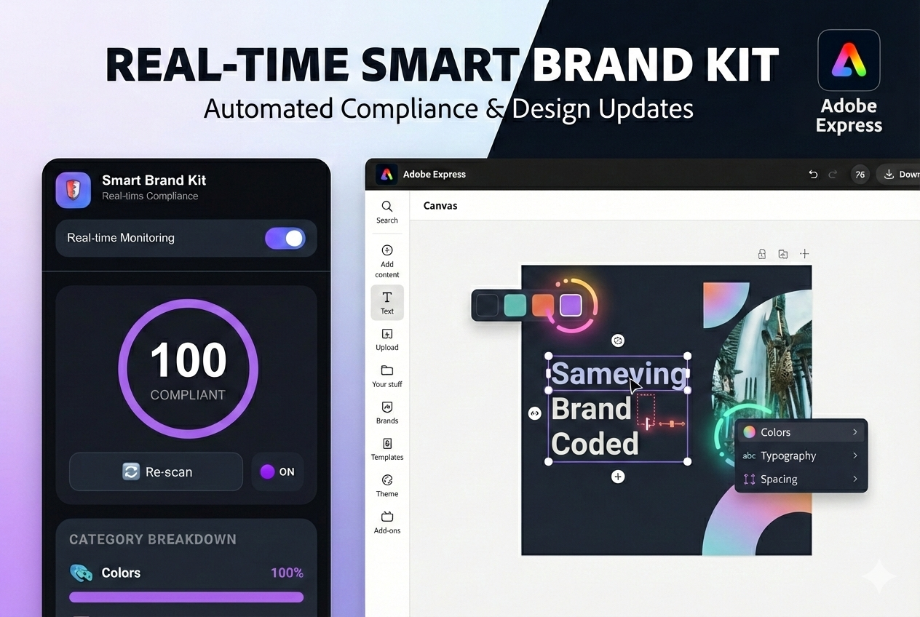Pick the teal color swatch
The image size is (920, 617).
[515, 305]
